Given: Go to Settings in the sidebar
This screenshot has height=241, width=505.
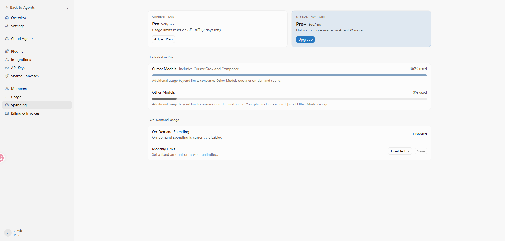Looking at the screenshot, I should (37, 26).
